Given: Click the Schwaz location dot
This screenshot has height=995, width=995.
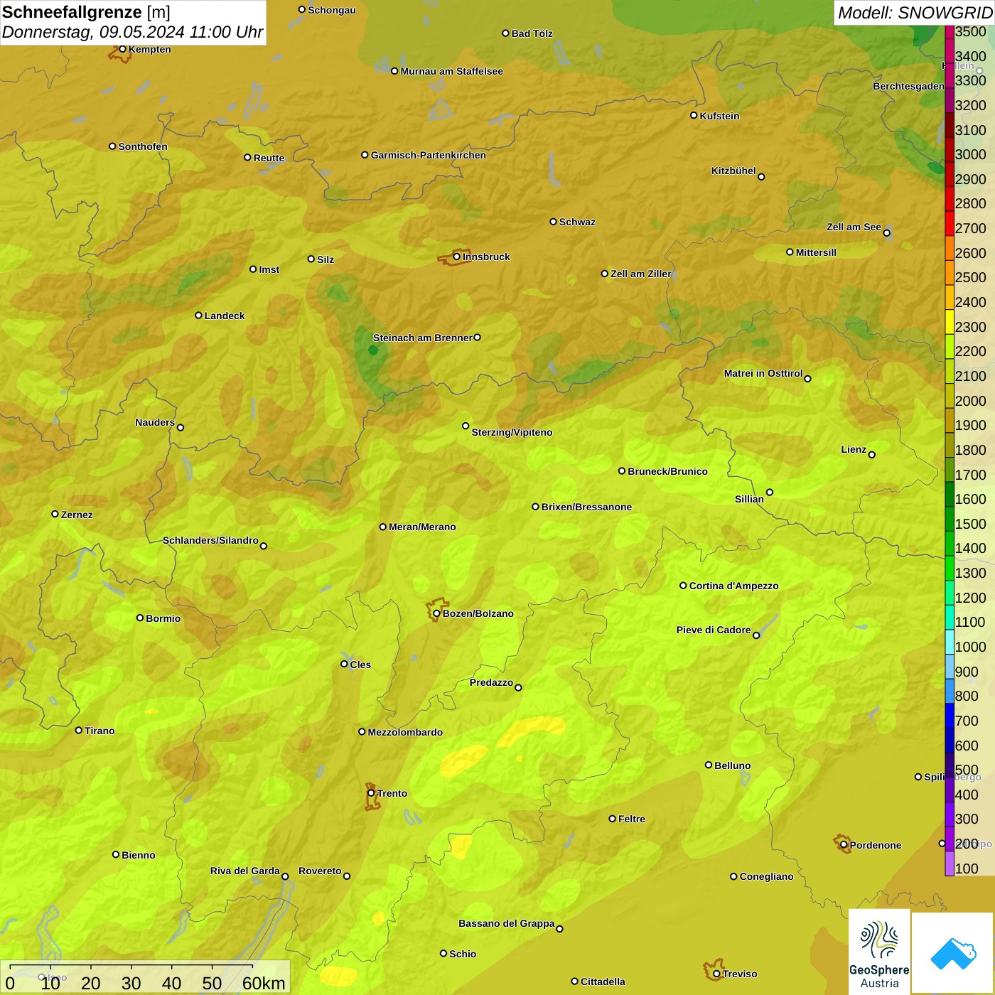Looking at the screenshot, I should pos(553,221).
